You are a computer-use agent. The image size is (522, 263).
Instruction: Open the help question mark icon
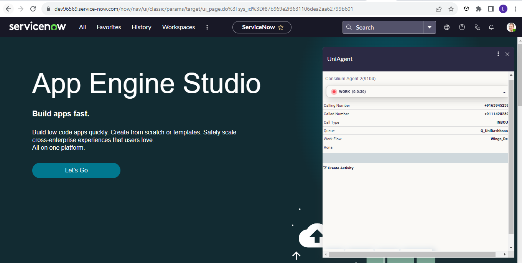pyautogui.click(x=462, y=27)
